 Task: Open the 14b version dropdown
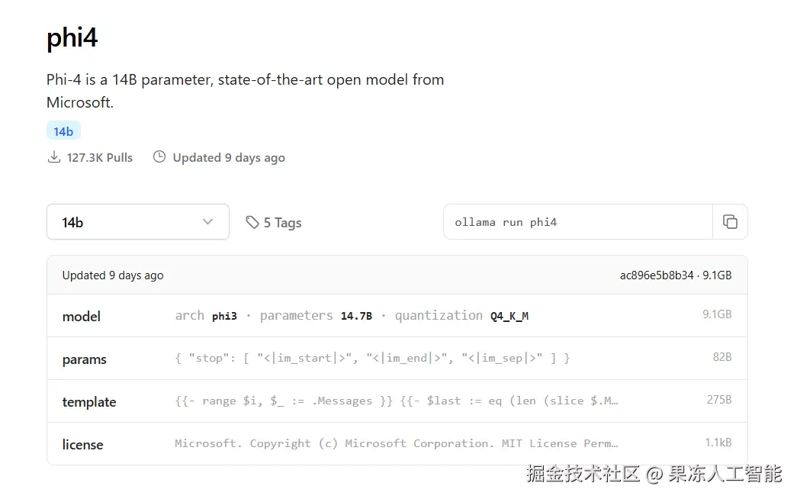pyautogui.click(x=137, y=222)
